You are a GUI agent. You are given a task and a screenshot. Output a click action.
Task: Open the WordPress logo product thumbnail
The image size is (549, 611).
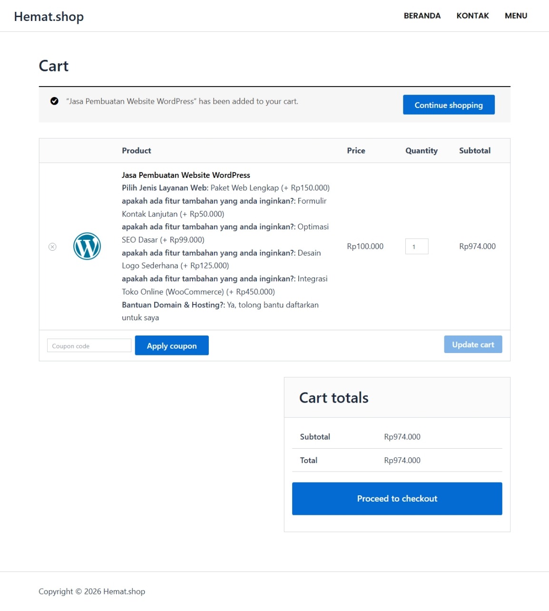coord(87,246)
